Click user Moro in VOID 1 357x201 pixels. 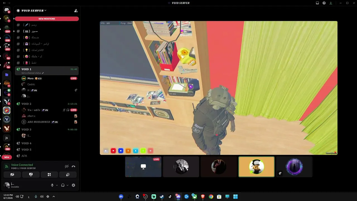[47, 78]
